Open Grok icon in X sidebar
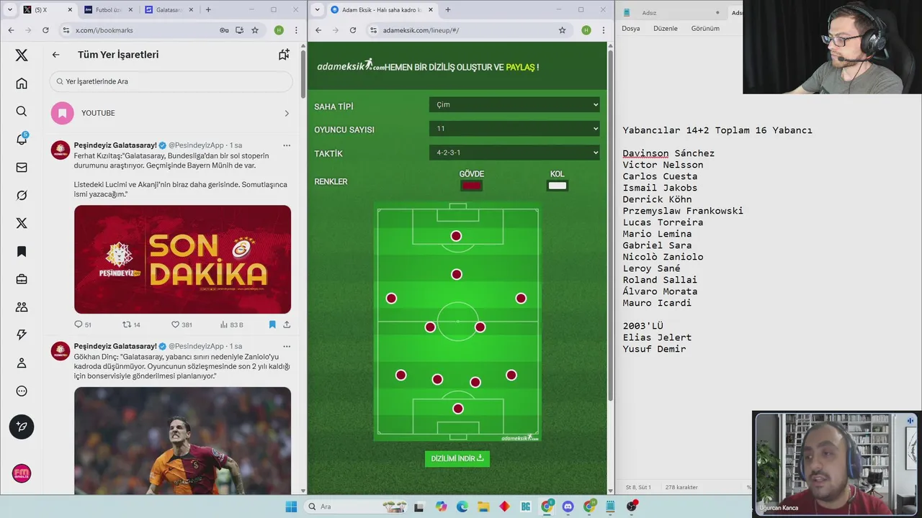 tap(22, 196)
